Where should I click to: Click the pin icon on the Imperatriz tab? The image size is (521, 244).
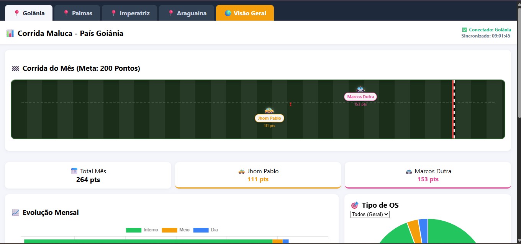(x=113, y=13)
